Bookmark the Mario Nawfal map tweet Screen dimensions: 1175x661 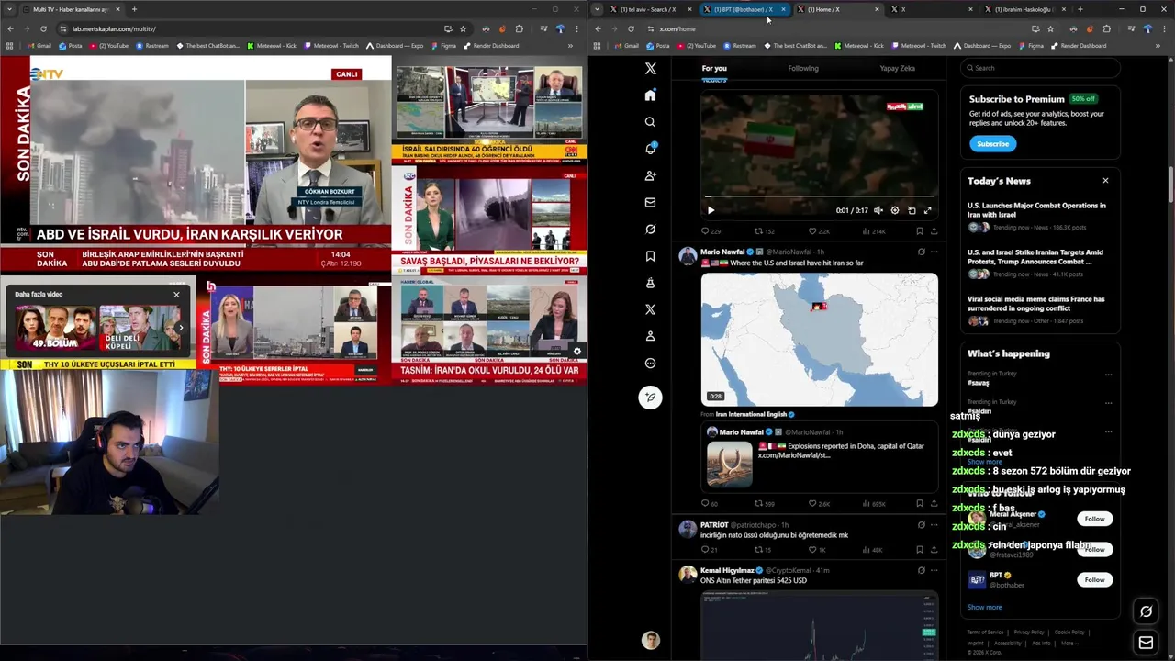[920, 503]
